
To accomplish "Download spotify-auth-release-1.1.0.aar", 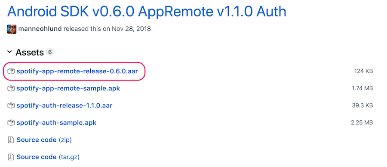I will point(64,105).
